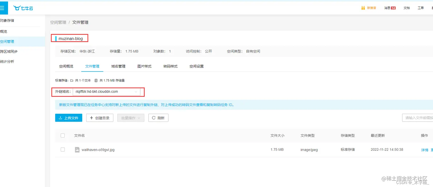Viewport: 433px width, 187px height.
Task: Click the 文件管理 breadcrumb text
Action: pyautogui.click(x=80, y=22)
